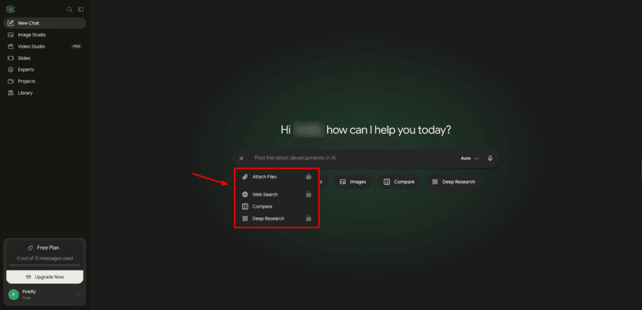Screen dimensions: 642x310
Task: Open Video Studio
Action: pos(45,46)
